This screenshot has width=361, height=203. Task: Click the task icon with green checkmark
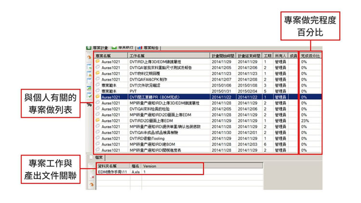click(x=89, y=95)
